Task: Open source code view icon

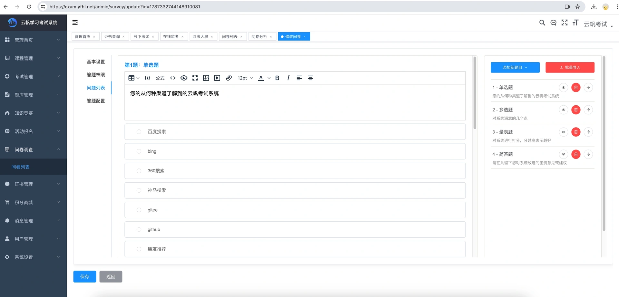Action: pyautogui.click(x=173, y=78)
